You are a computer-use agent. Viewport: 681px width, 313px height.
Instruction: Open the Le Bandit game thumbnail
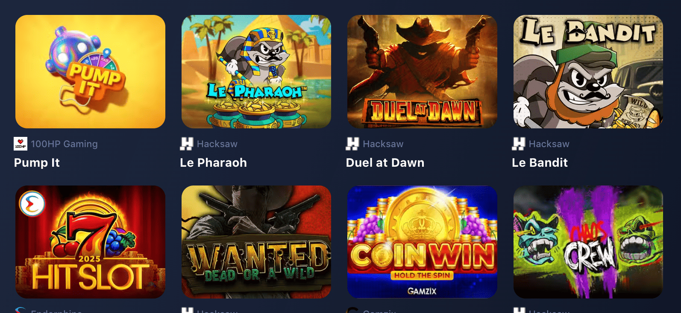[588, 72]
